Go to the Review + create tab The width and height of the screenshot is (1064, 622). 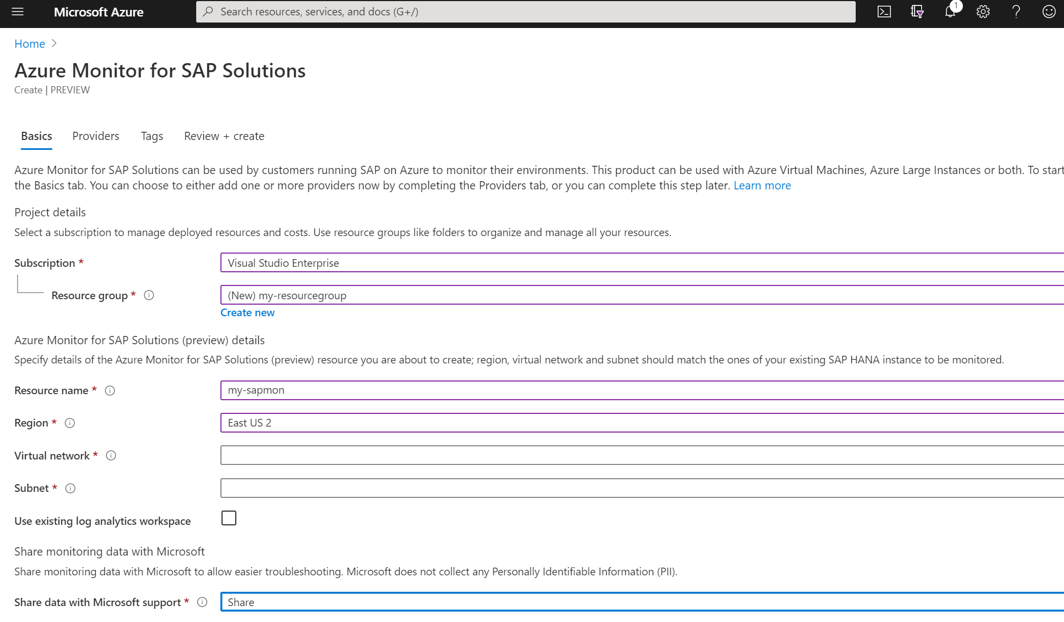click(x=224, y=136)
